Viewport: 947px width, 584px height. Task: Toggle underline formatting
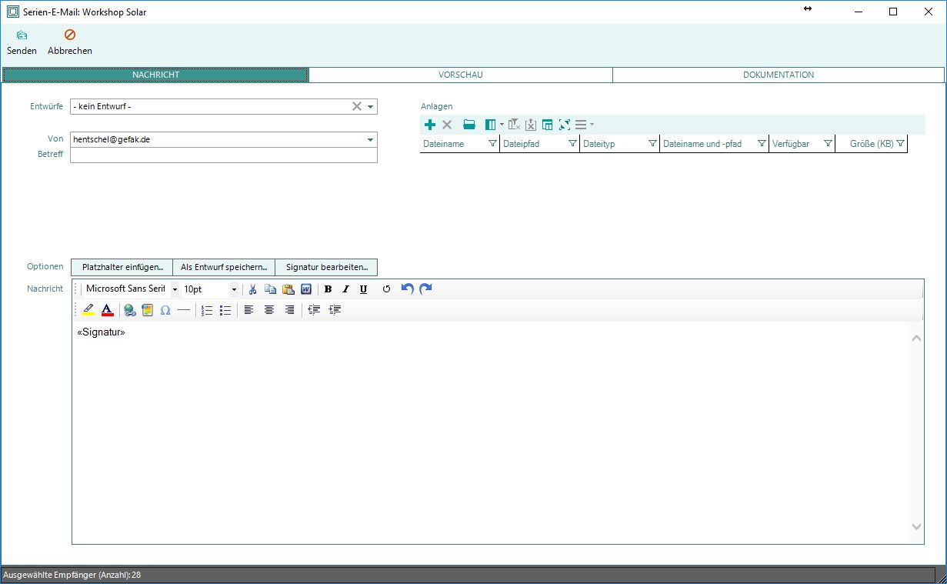click(363, 289)
